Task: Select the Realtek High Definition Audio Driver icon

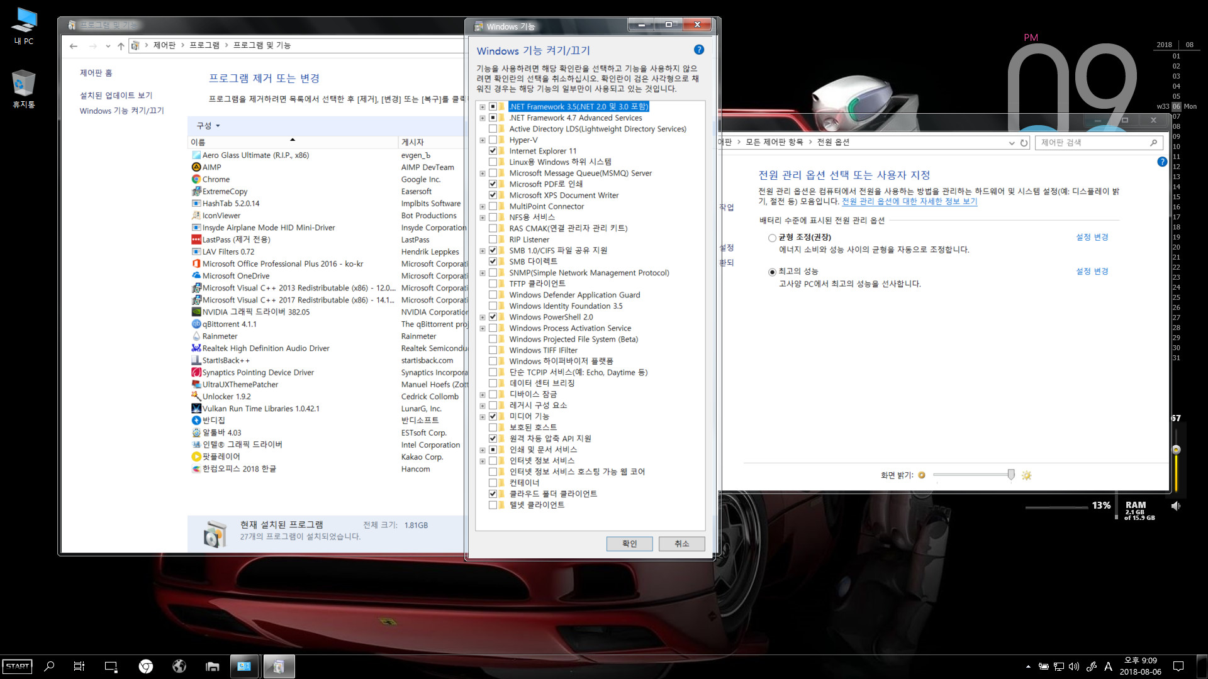Action: [x=196, y=348]
